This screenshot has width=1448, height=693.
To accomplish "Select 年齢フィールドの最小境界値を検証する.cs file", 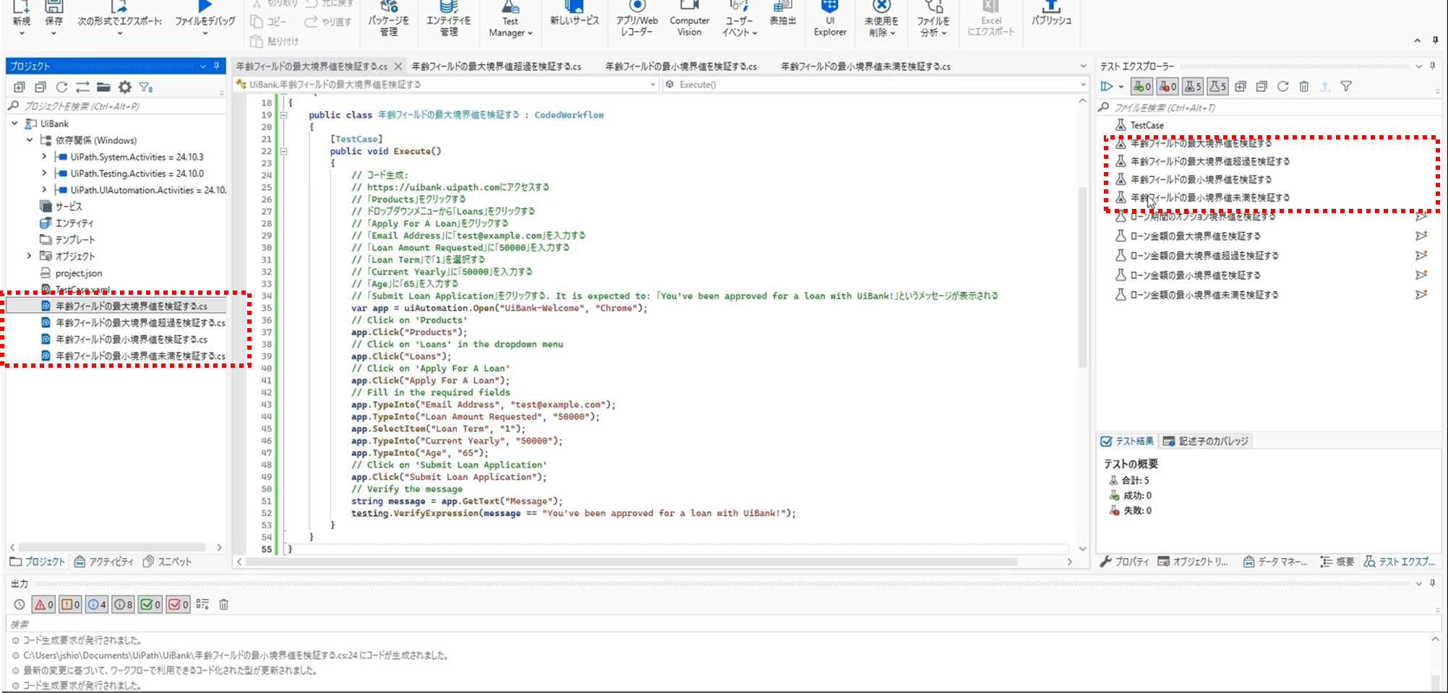I will (131, 340).
